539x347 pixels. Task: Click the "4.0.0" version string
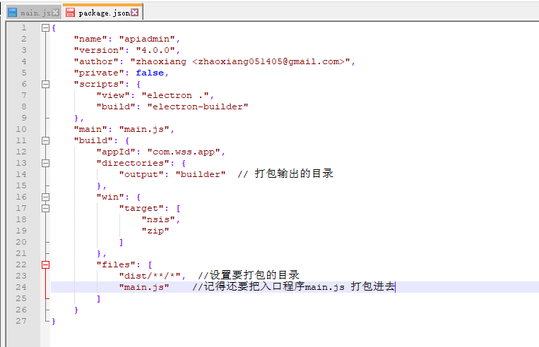click(155, 50)
